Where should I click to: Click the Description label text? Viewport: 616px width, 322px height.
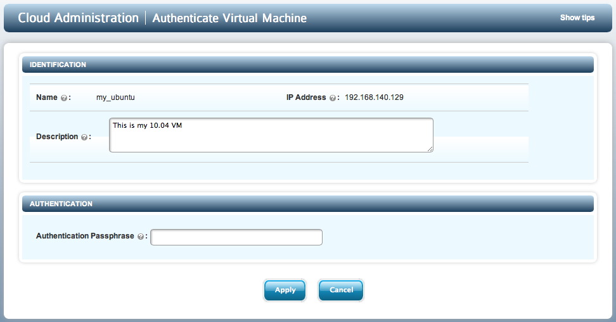[57, 137]
